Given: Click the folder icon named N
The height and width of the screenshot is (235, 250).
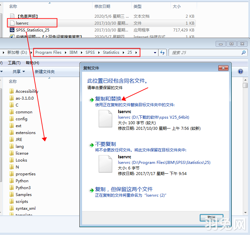Looking at the screenshot, I should 11,167.
